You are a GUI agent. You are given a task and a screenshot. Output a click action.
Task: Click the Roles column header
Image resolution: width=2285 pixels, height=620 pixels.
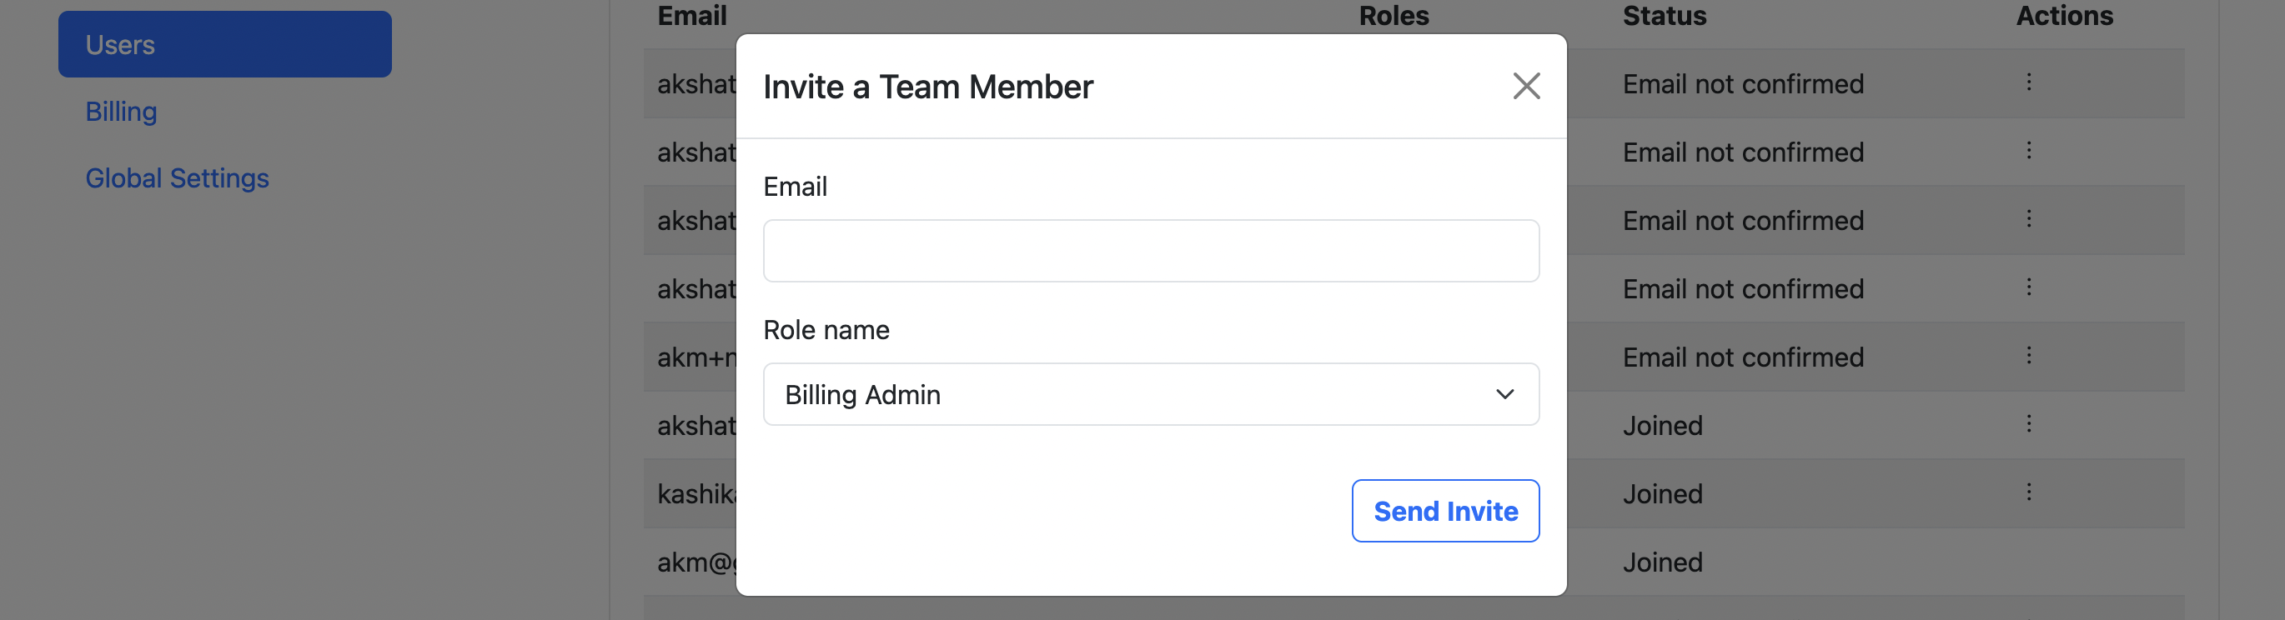coord(1394,16)
